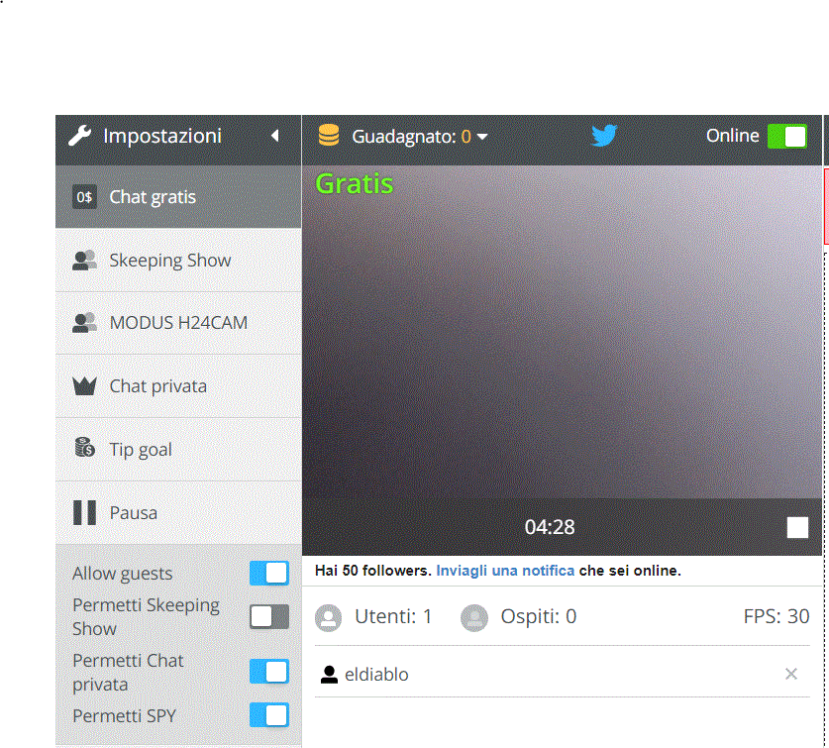Click the 04:28 timer text

(x=550, y=527)
